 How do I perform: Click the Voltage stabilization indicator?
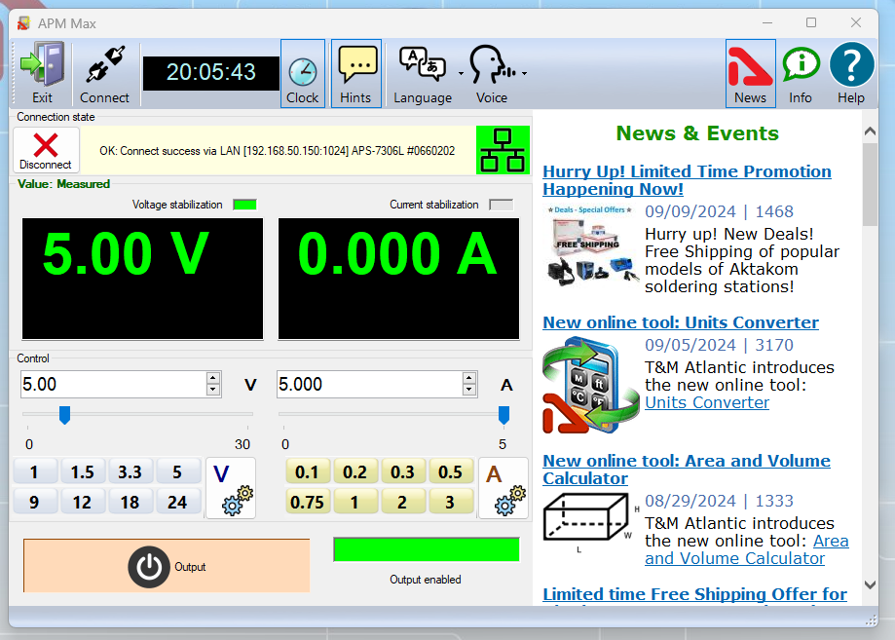[x=244, y=205]
